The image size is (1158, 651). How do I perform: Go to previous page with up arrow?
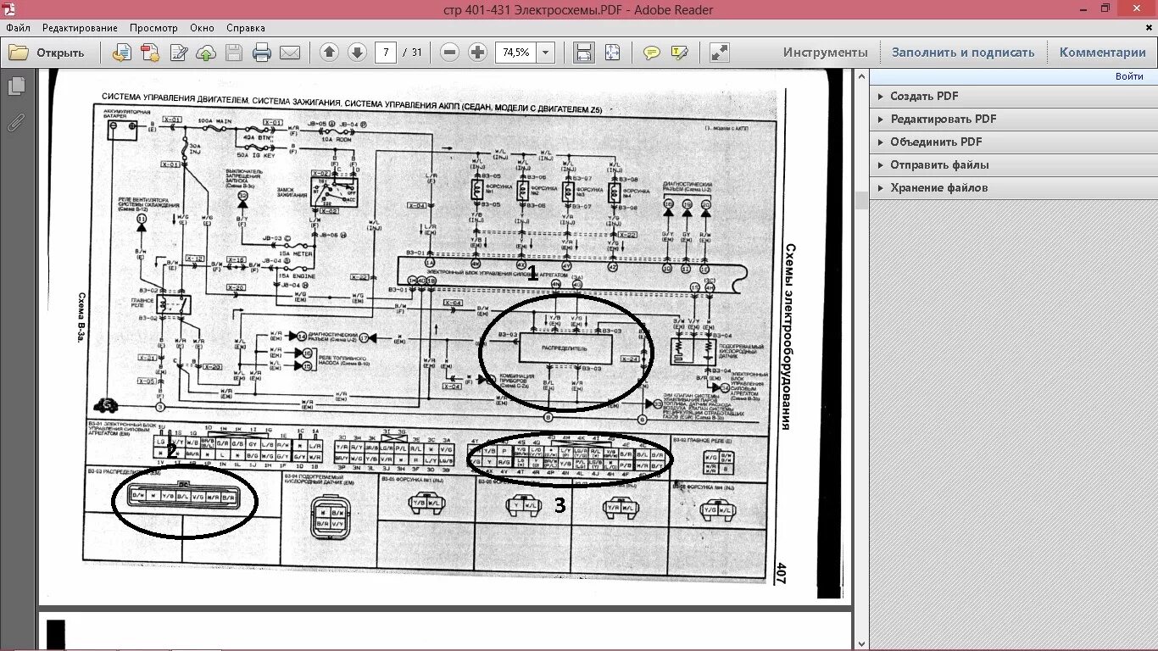(x=330, y=53)
